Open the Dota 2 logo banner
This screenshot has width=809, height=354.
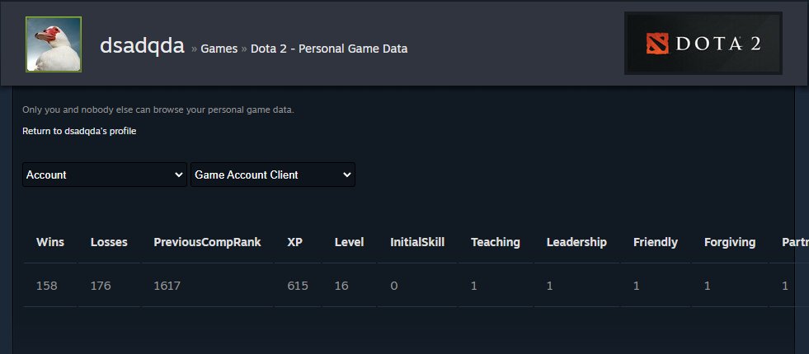(x=703, y=44)
